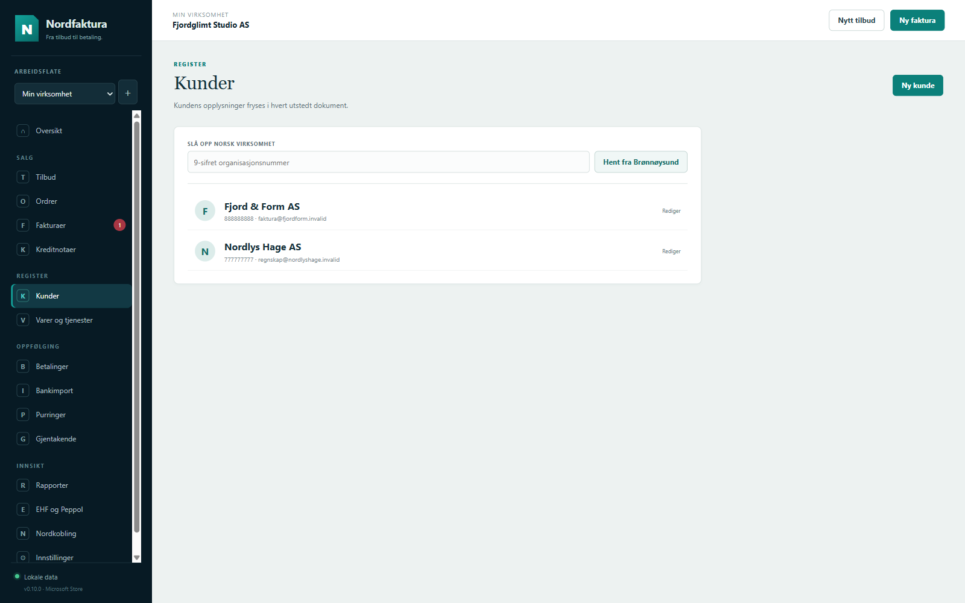The height and width of the screenshot is (603, 965).
Task: Click the plus icon beside workspace selector
Action: pyautogui.click(x=128, y=93)
